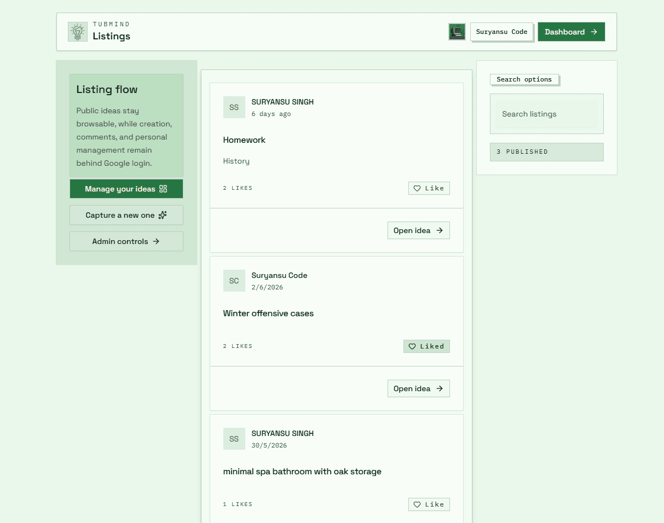The width and height of the screenshot is (664, 523).
Task: Click Capture a new one
Action: (x=126, y=215)
